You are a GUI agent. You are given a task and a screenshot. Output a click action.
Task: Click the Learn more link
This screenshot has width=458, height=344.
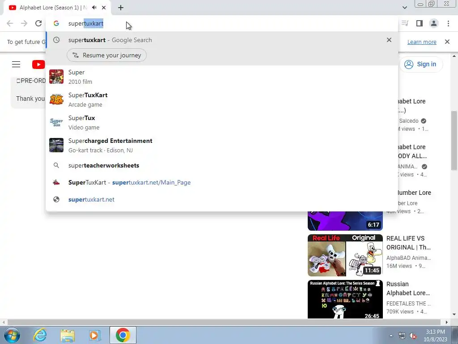click(x=422, y=42)
